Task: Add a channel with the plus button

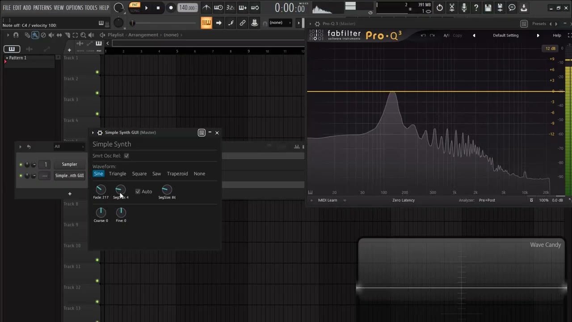Action: [x=69, y=194]
